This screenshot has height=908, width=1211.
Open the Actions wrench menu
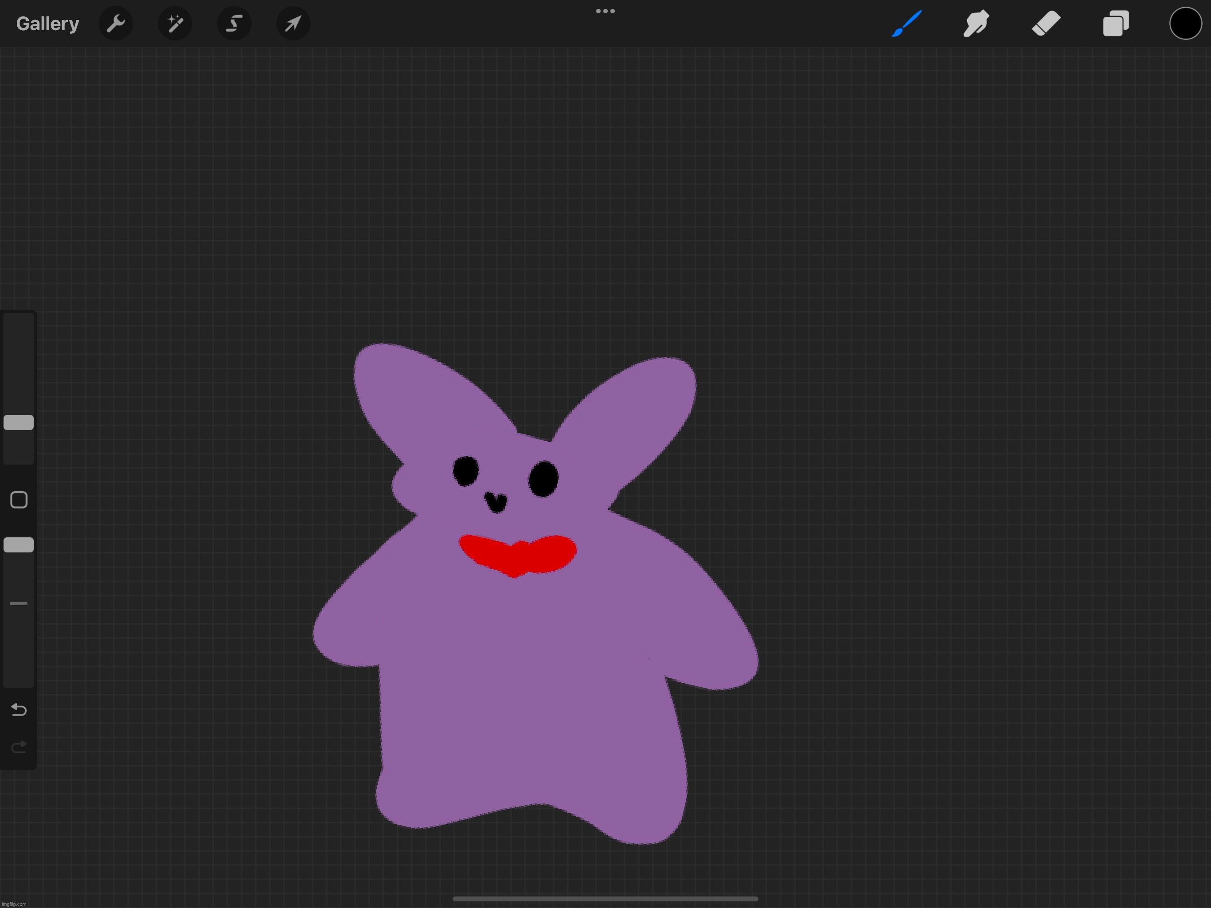(116, 23)
